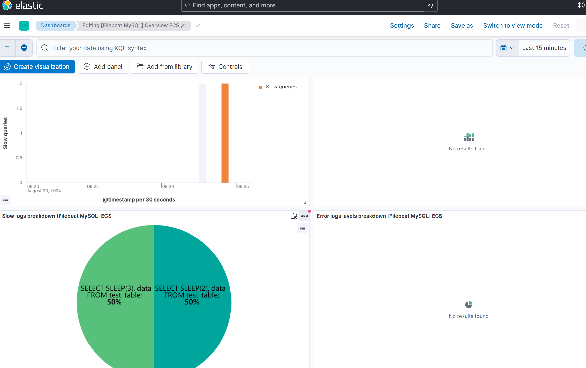
Task: Click the saved checkmark icon
Action: coord(198,25)
